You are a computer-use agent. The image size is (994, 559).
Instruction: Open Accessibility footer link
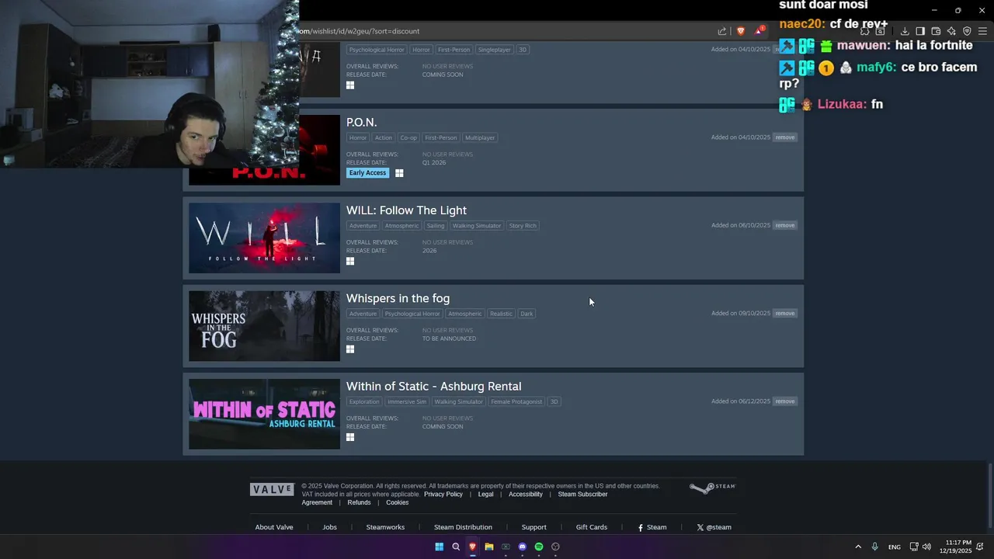(x=526, y=495)
